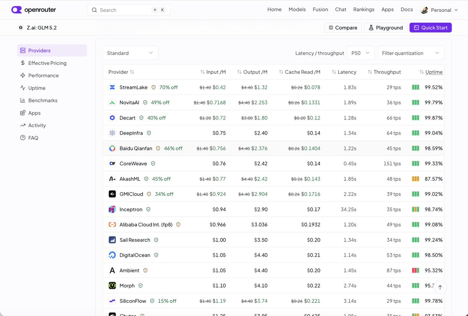Viewport: 468px width, 316px height.
Task: Click the Inceptron provider logo
Action: point(112,209)
